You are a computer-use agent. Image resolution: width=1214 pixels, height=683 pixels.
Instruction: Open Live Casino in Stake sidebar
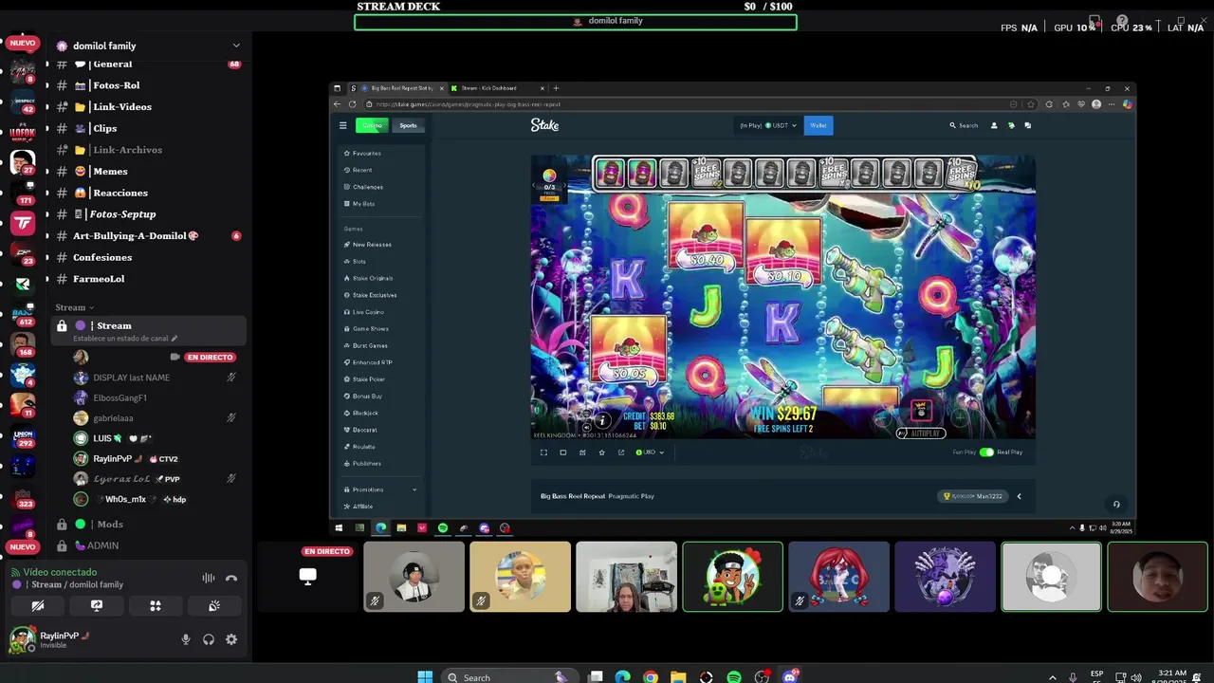coord(368,312)
